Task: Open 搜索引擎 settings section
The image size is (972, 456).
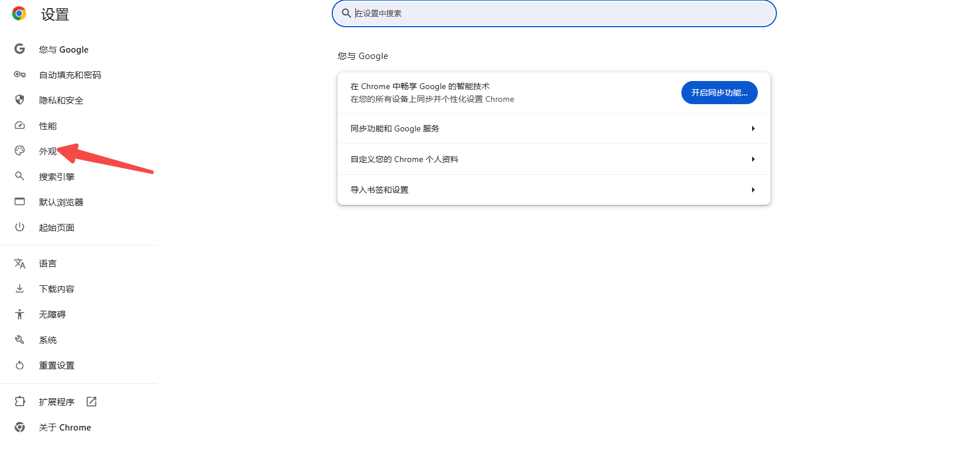Action: click(x=57, y=176)
